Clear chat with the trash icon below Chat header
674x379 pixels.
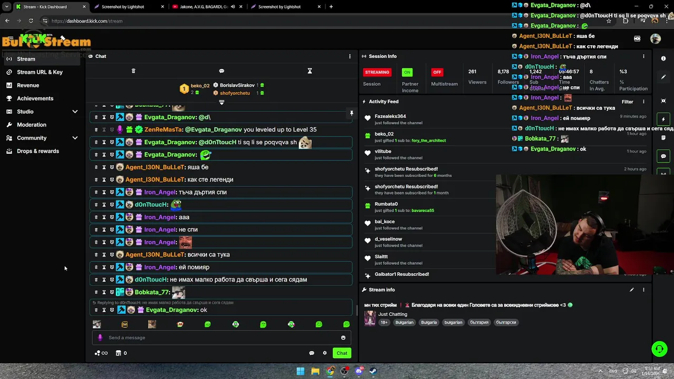(133, 71)
